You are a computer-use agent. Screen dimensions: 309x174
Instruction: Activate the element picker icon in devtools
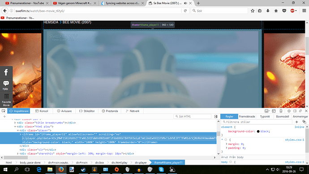coord(4,111)
